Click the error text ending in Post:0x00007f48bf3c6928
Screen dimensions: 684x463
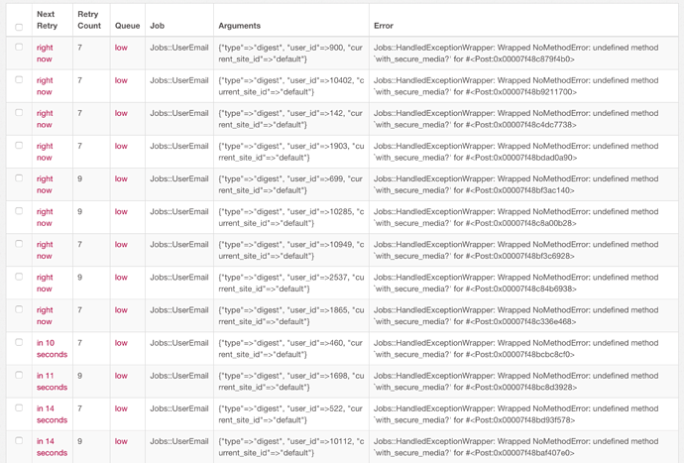[x=516, y=250]
